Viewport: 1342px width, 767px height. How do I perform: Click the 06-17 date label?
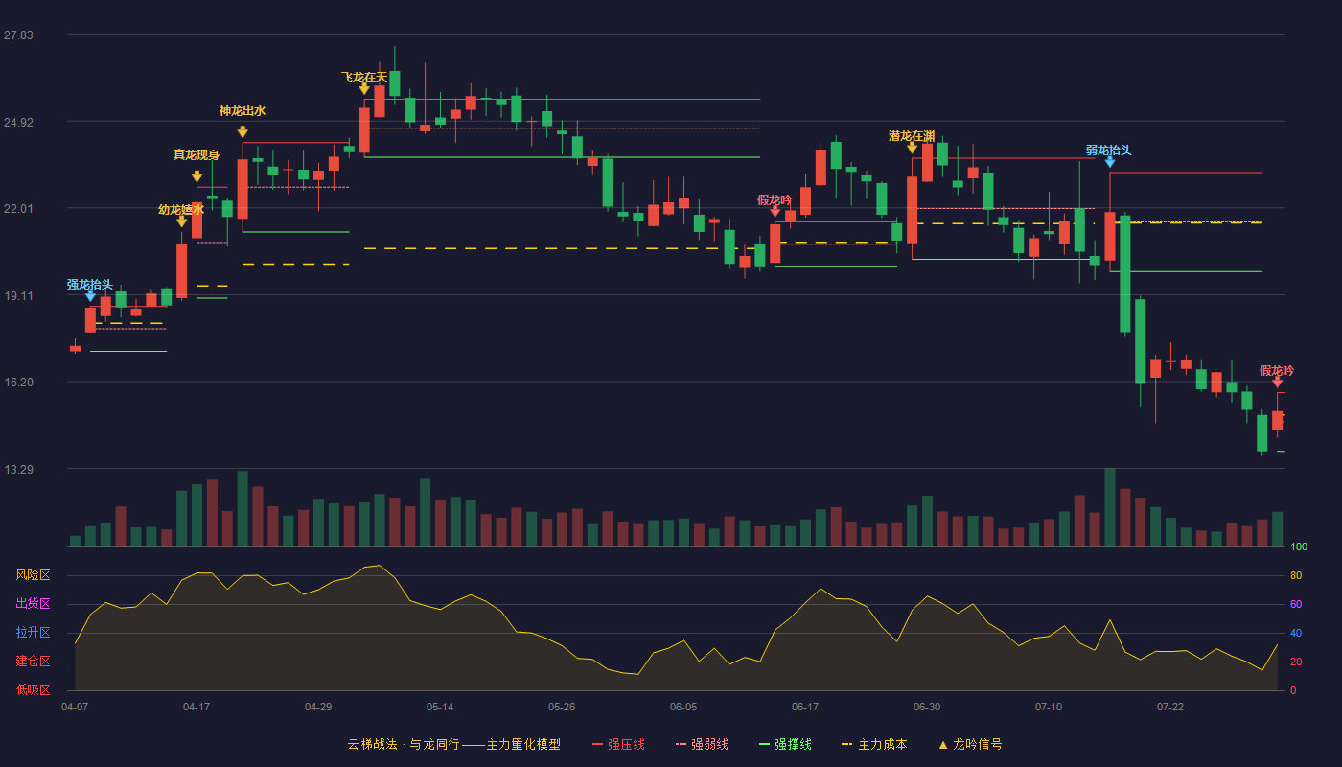coord(805,707)
